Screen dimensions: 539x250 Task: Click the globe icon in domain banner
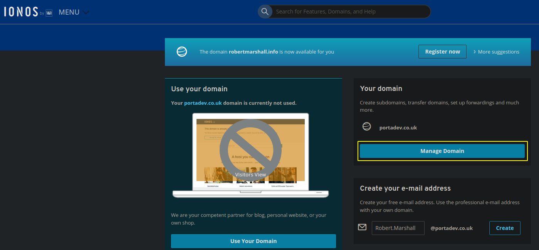[x=182, y=52]
